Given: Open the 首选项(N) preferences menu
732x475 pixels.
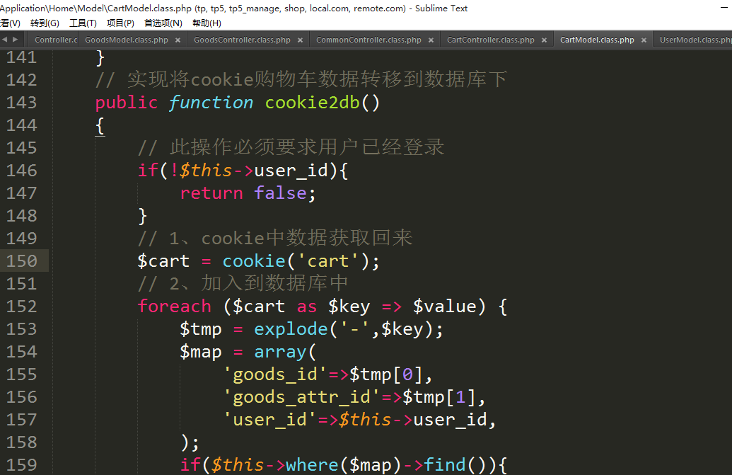Looking at the screenshot, I should 163,23.
